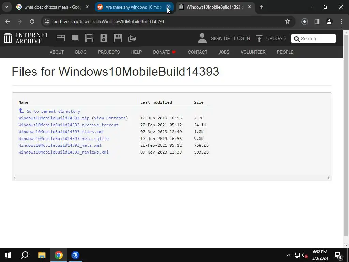Open the Chrome three-dot menu
This screenshot has height=262, width=349.
(x=342, y=21)
